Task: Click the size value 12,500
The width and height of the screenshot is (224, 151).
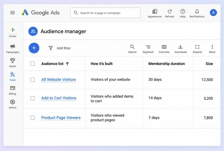Action: coord(207,80)
